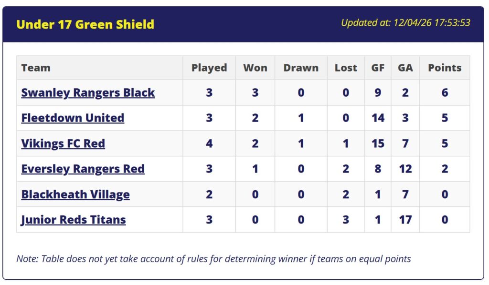Click the note about equal points rules
Screen dimensions: 489x285
213,259
